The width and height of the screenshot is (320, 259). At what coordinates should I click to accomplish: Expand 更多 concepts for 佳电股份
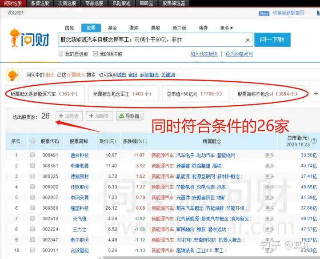[x=269, y=187]
